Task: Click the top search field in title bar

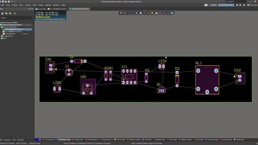Action: pyautogui.click(x=236, y=2)
